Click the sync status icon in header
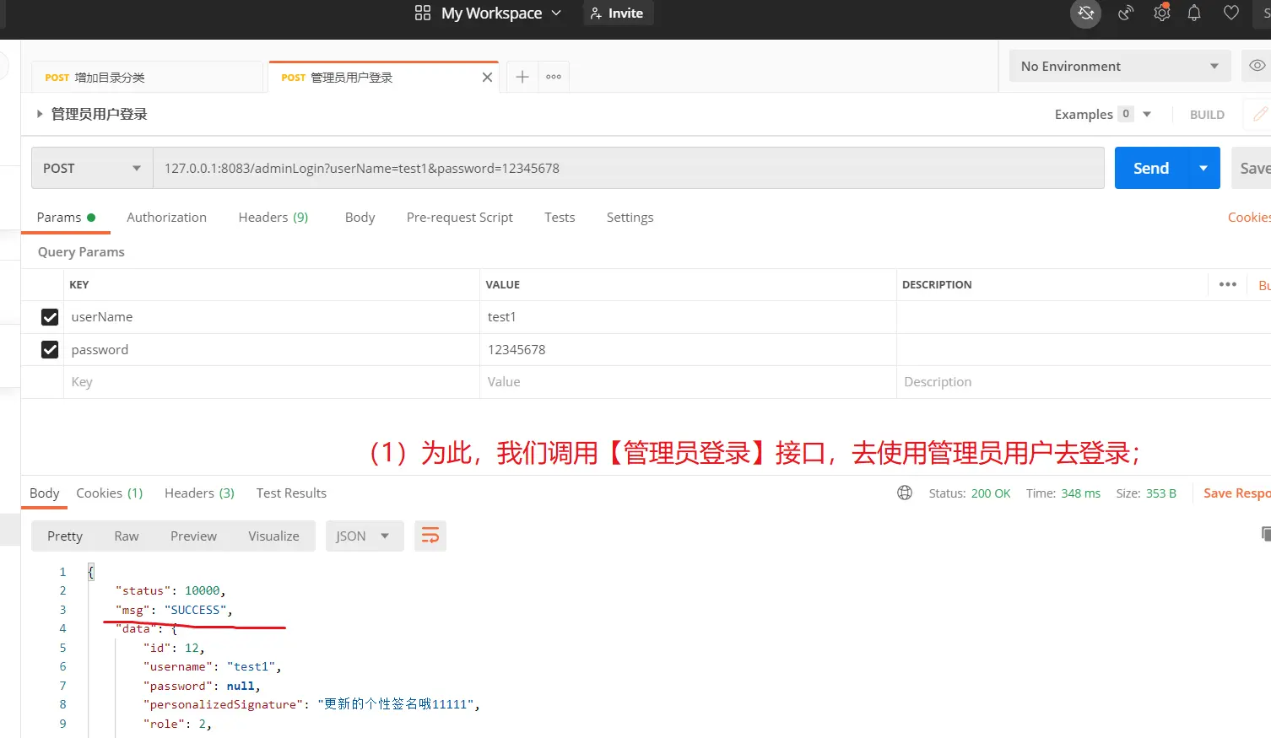This screenshot has height=738, width=1271. (x=1085, y=13)
